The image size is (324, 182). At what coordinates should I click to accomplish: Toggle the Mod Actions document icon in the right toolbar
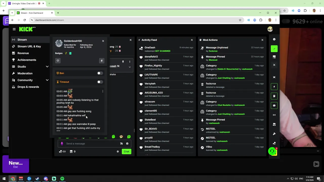pos(274,96)
